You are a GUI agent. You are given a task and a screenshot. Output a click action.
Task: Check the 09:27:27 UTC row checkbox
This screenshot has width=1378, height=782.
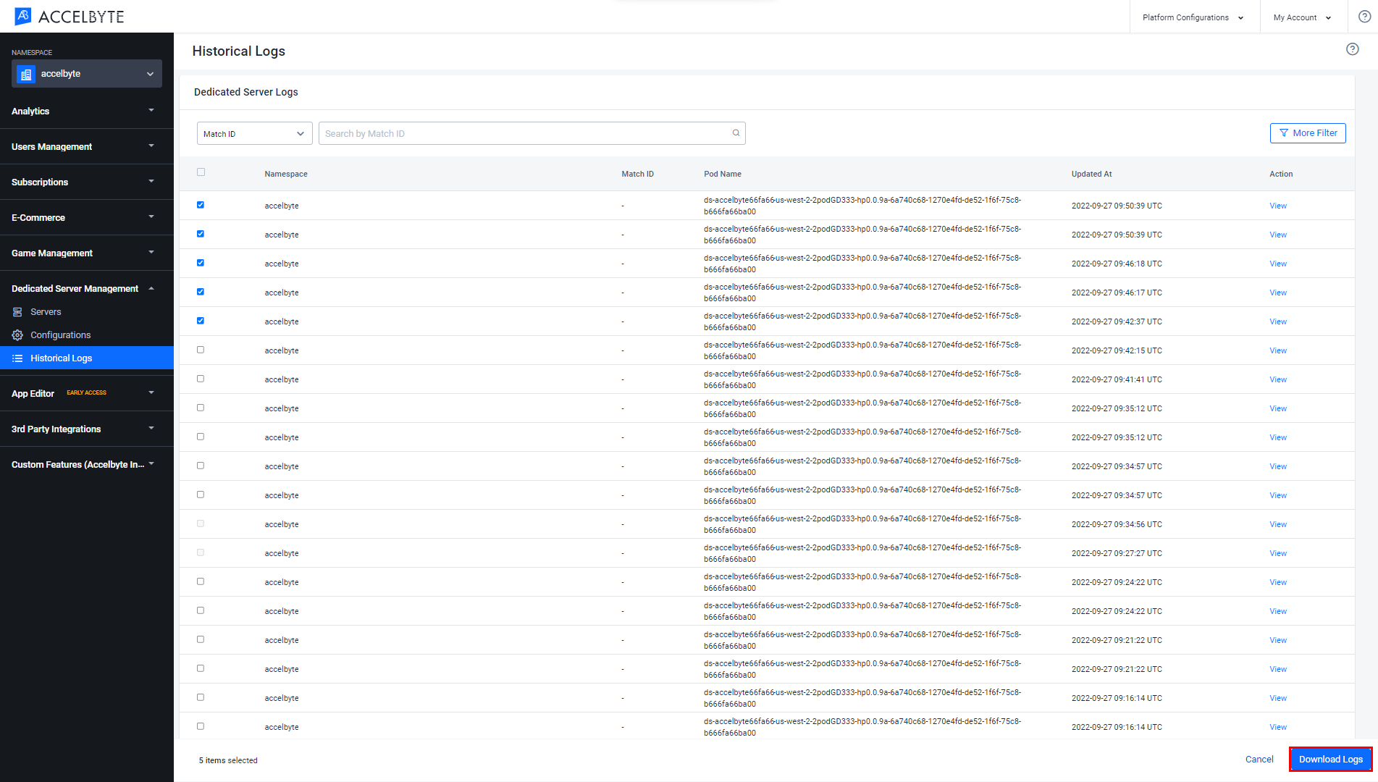pyautogui.click(x=201, y=552)
